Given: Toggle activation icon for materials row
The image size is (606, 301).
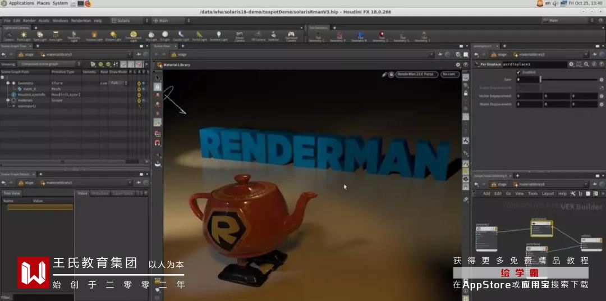Looking at the screenshot, I should [x=139, y=100].
